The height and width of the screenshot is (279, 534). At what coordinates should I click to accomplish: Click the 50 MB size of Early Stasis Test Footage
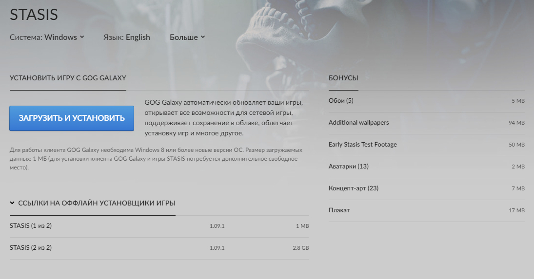point(516,145)
